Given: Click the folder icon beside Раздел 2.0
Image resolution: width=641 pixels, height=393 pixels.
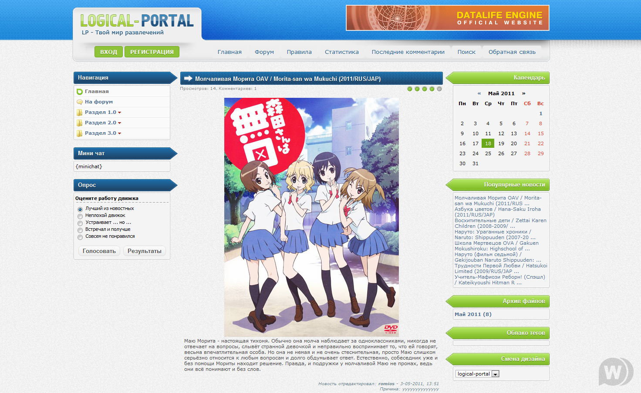Looking at the screenshot, I should [x=80, y=123].
